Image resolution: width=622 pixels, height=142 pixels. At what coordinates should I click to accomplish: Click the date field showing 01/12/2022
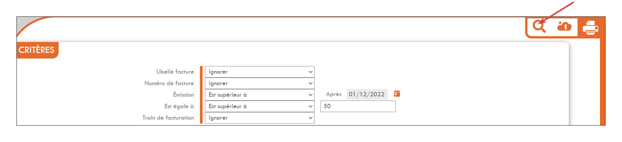[367, 94]
